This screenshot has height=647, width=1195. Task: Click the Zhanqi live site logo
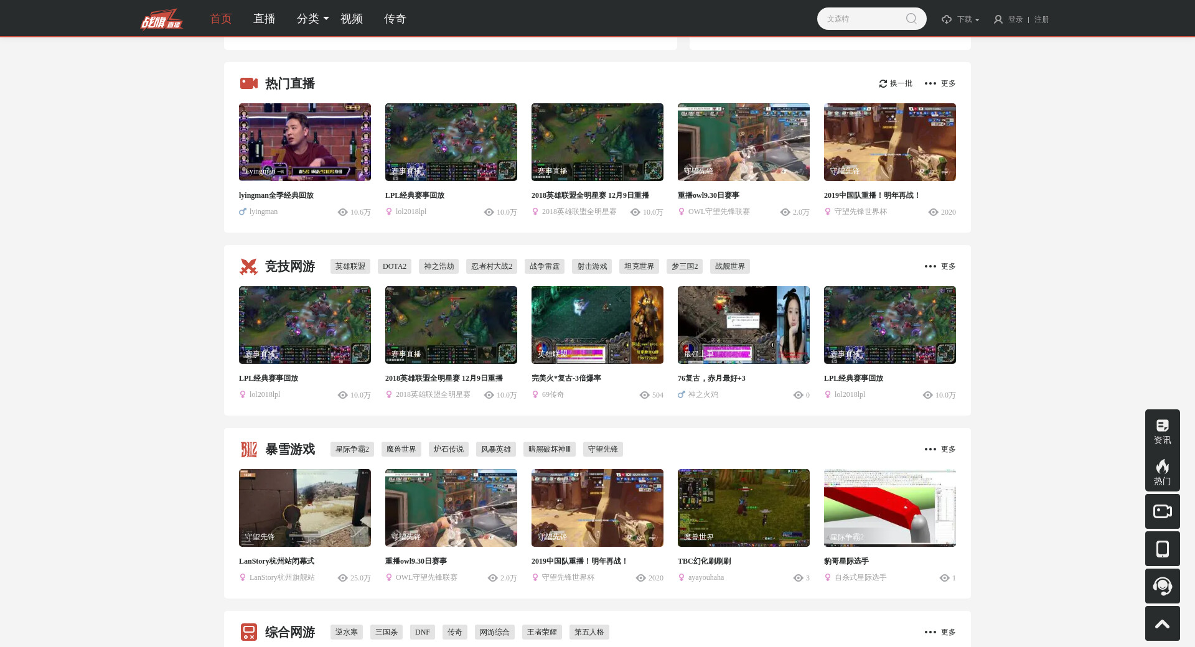pyautogui.click(x=161, y=19)
